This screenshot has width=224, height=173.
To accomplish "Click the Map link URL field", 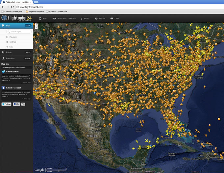I will [16, 67].
